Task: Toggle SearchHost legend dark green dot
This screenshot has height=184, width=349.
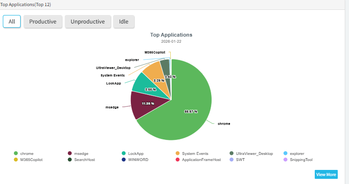Action: pyautogui.click(x=70, y=160)
